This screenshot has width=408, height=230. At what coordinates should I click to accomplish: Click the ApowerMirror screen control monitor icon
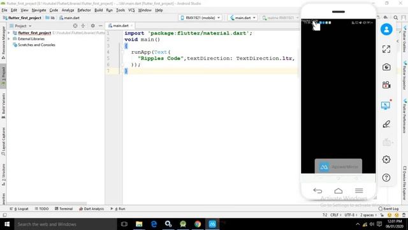coord(386,105)
